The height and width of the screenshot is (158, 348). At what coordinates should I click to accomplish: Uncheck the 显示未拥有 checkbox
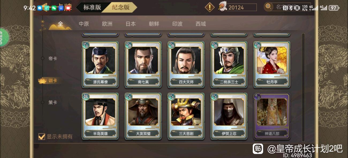click(41, 136)
